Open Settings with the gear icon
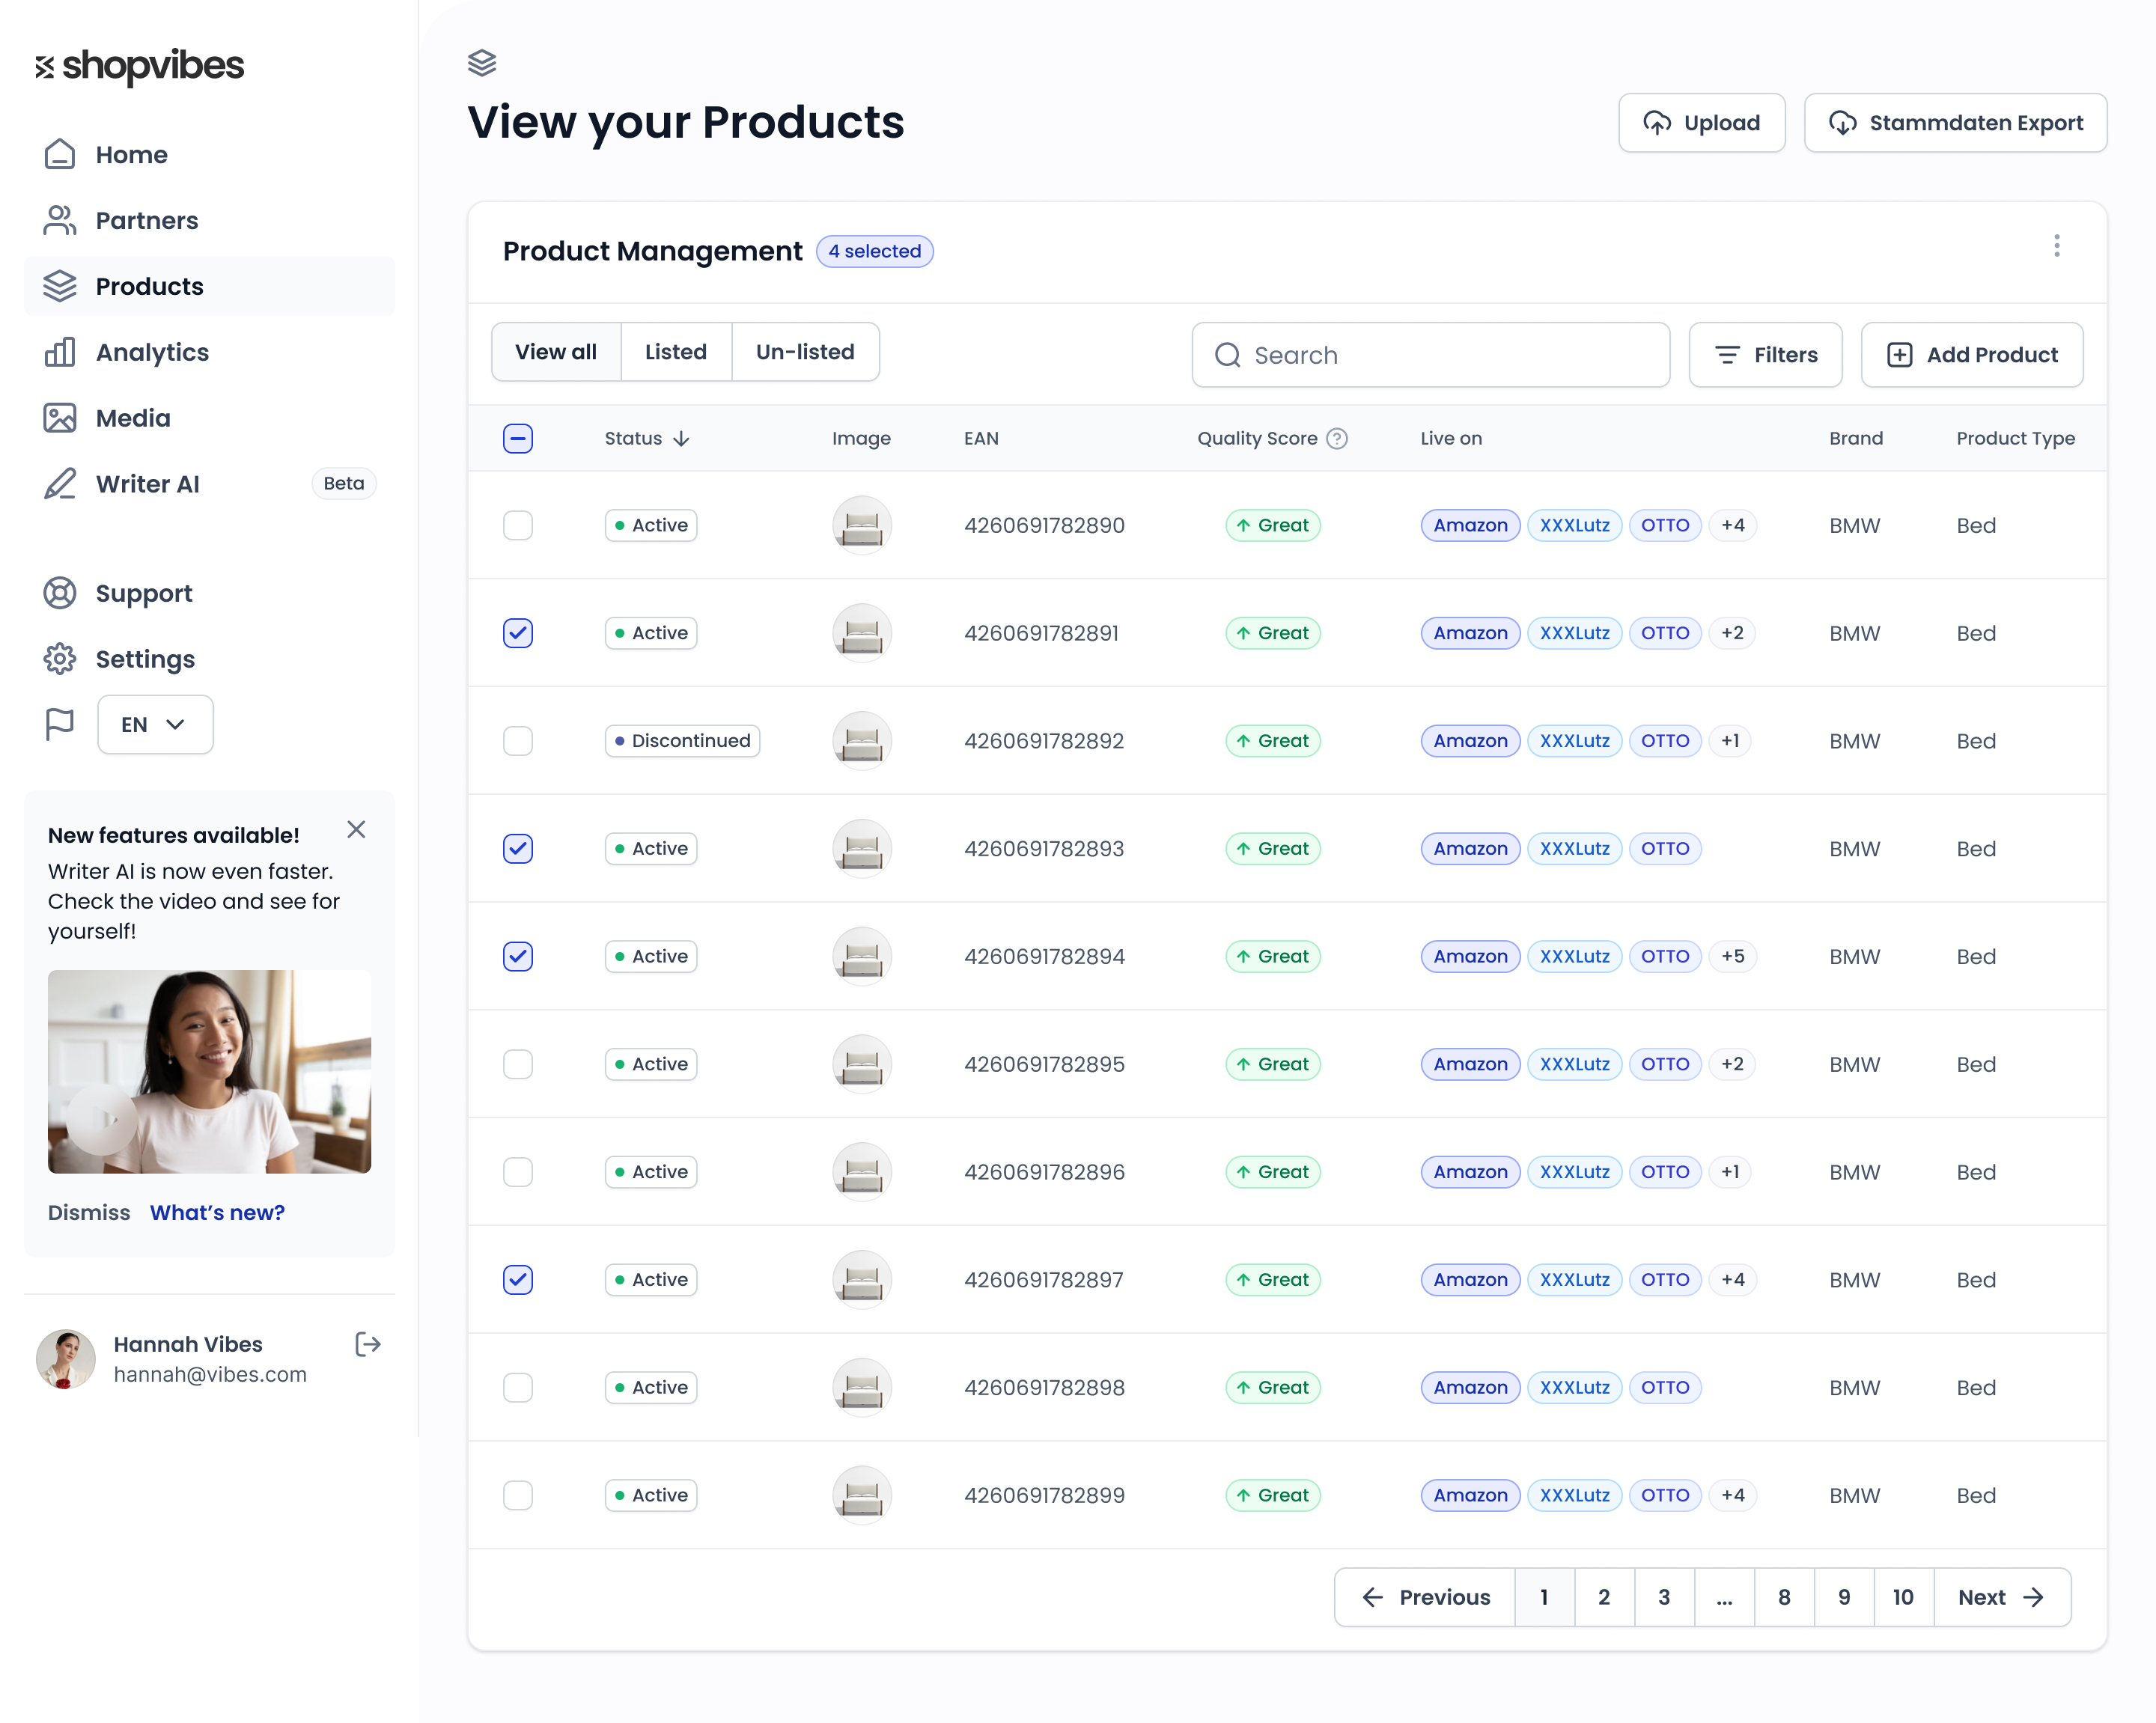This screenshot has height=1723, width=2156. click(60, 658)
